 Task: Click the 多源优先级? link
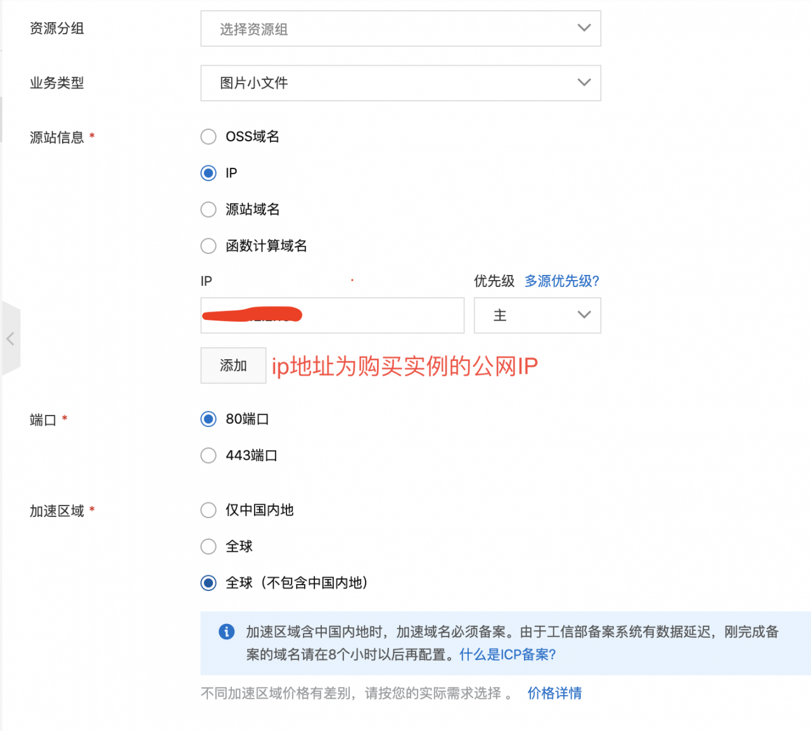click(x=561, y=281)
